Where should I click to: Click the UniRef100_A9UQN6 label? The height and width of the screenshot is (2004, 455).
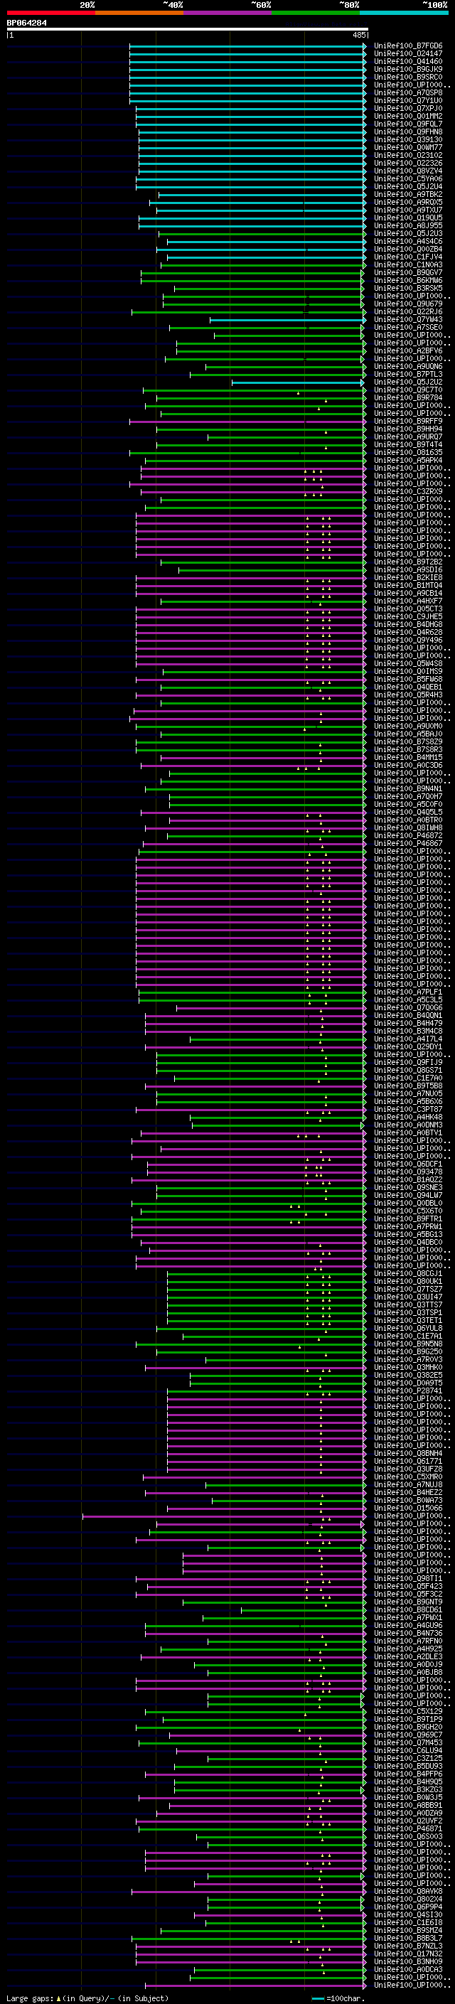tap(407, 366)
